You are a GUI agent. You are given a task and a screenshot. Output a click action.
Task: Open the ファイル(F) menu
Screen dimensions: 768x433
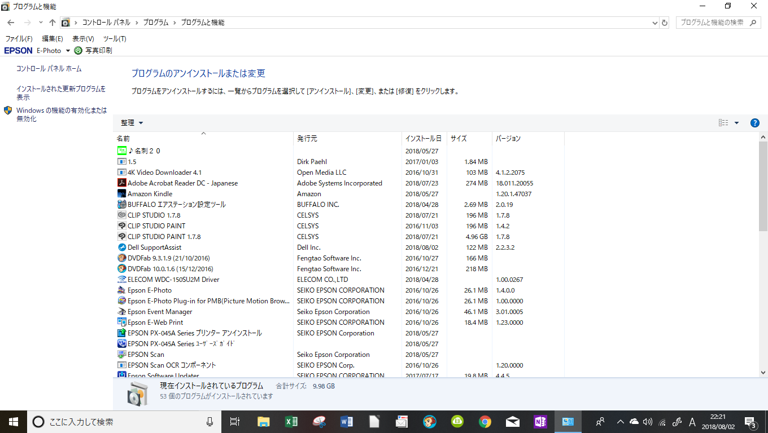19,39
